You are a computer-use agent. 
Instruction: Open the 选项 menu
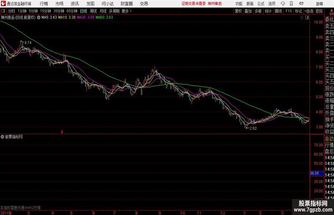pos(272,4)
